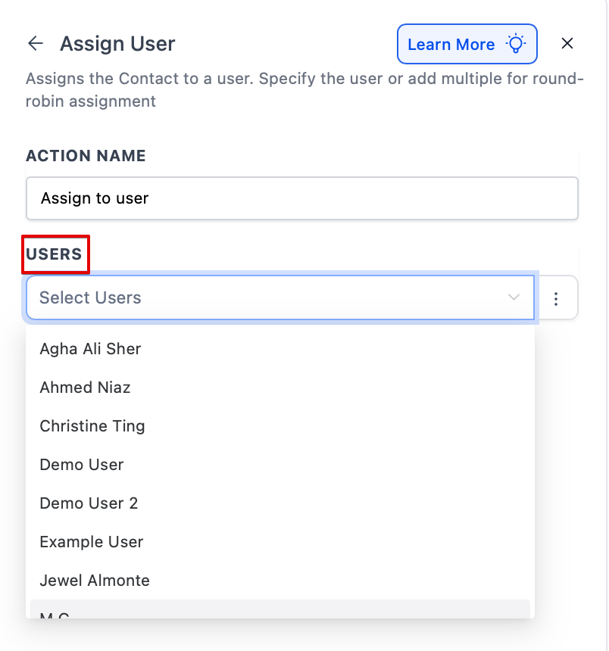Pick Christine Ting in the dropdown
Viewport: 609px width, 651px height.
pyautogui.click(x=92, y=426)
